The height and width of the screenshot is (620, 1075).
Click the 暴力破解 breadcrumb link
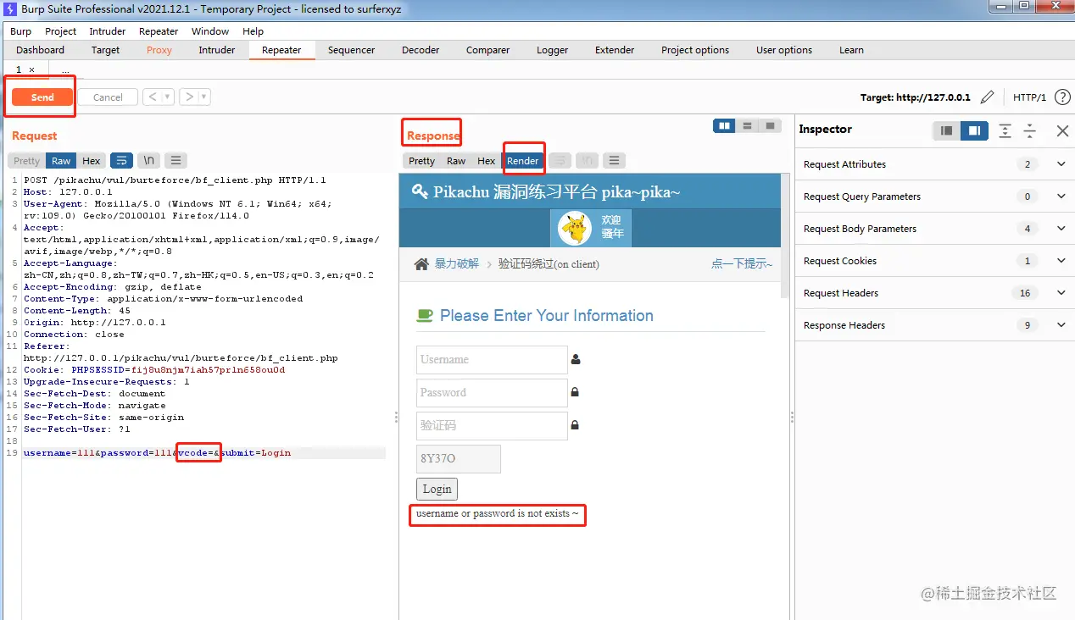[457, 263]
